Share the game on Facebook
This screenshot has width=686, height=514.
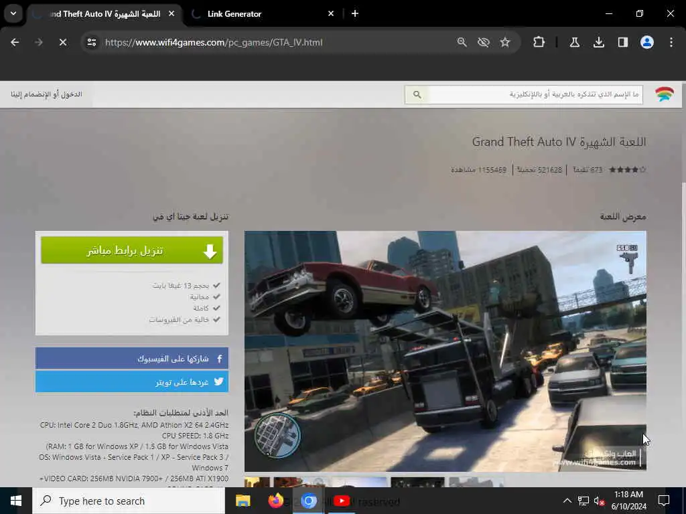(132, 359)
